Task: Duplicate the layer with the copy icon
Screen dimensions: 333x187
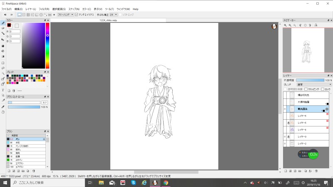Action: pos(306,171)
